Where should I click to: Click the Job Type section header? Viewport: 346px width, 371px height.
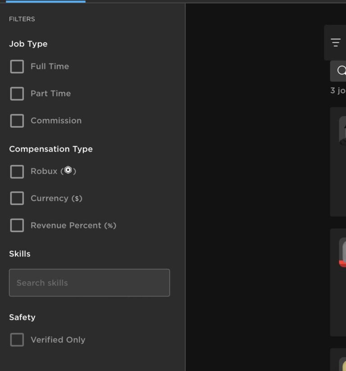point(28,44)
